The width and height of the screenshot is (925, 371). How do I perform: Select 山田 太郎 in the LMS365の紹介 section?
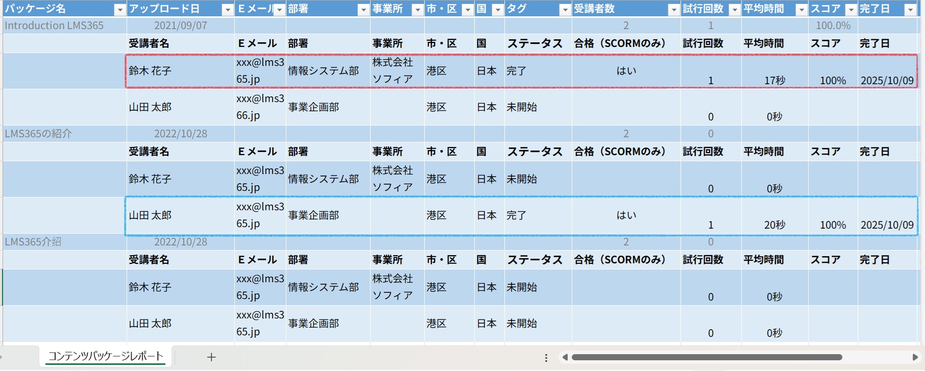[x=181, y=215]
